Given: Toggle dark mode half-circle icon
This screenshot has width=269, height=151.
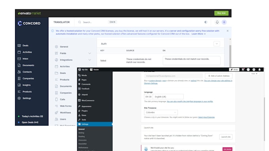Looking at the screenshot, I should [206, 22].
